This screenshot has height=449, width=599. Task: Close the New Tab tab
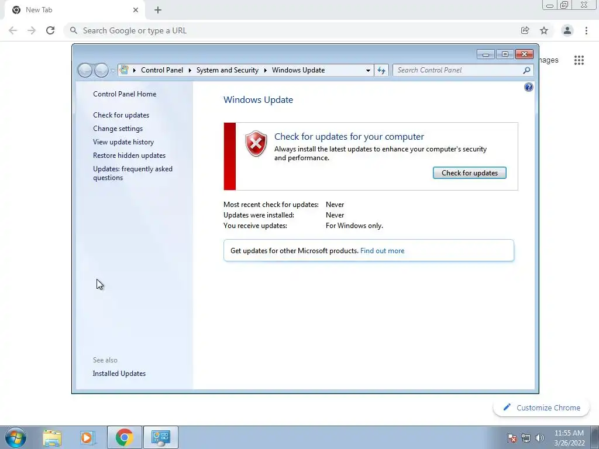pyautogui.click(x=136, y=10)
